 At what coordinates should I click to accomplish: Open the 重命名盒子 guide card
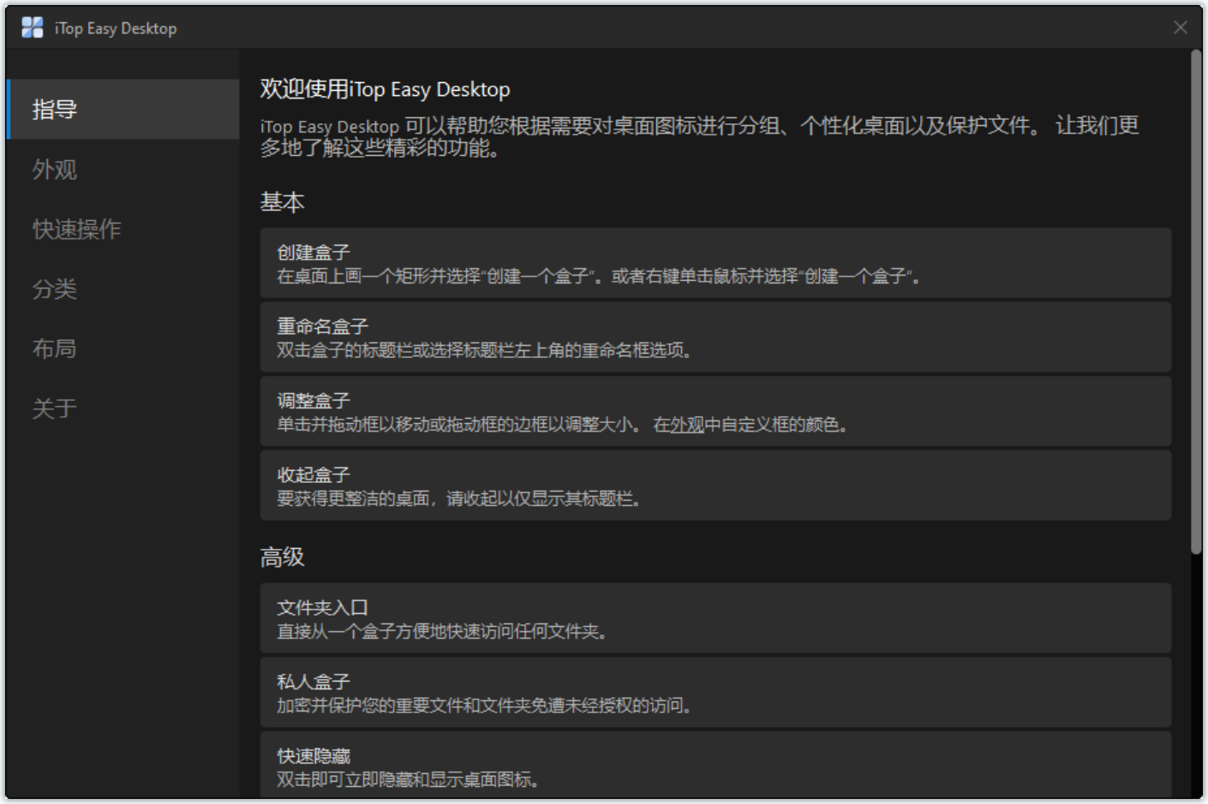(715, 336)
